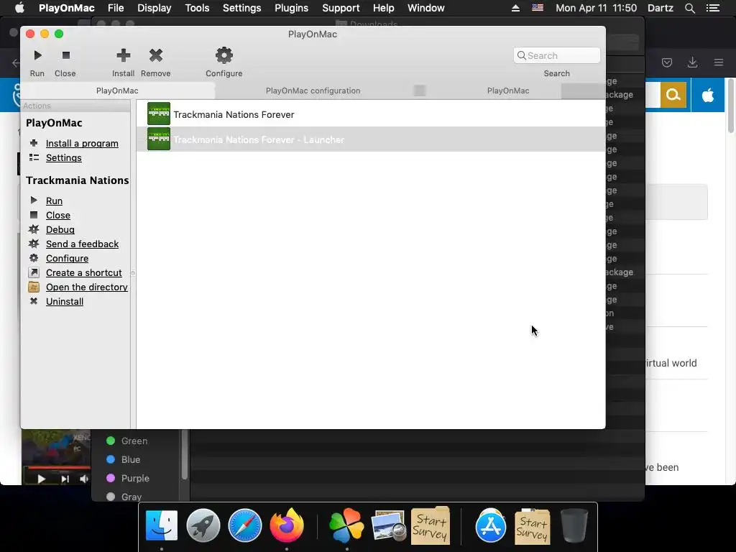
Task: Click the bug icon beside Send a feedback
Action: click(34, 244)
